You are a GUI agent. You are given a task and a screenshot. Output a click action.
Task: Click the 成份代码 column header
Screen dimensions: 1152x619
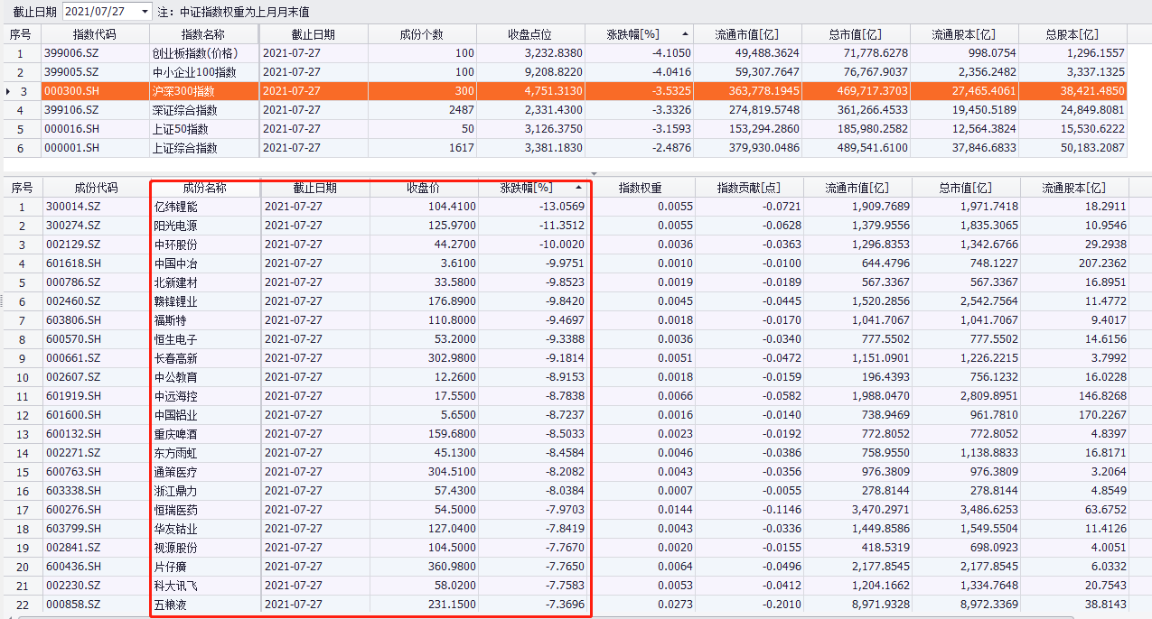(96, 188)
